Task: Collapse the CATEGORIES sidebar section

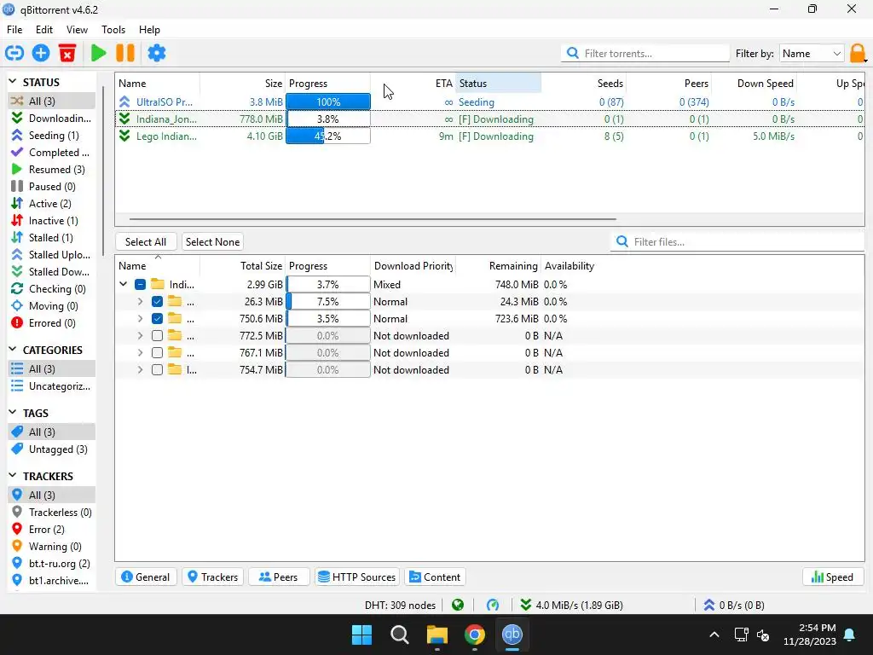Action: tap(13, 350)
